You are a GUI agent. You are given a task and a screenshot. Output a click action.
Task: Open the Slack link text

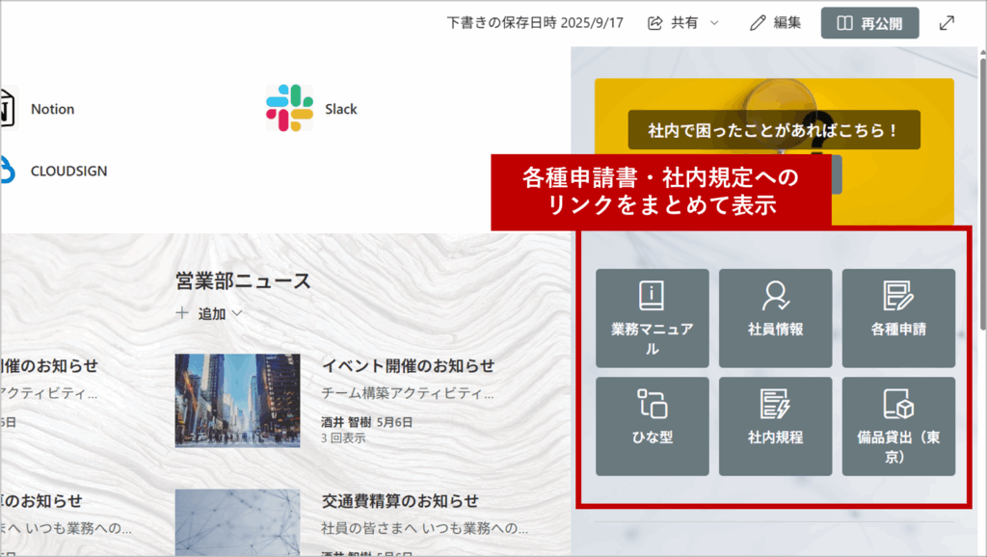[341, 109]
